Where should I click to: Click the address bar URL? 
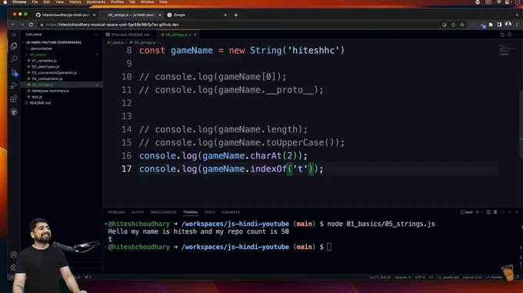[112, 25]
